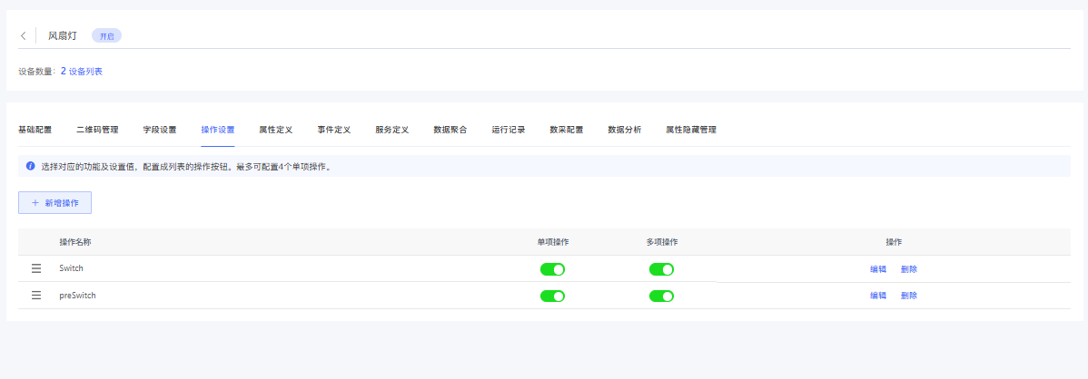Viewport: 1088px width, 379px height.
Task: Edit the Switch operation
Action: 877,269
